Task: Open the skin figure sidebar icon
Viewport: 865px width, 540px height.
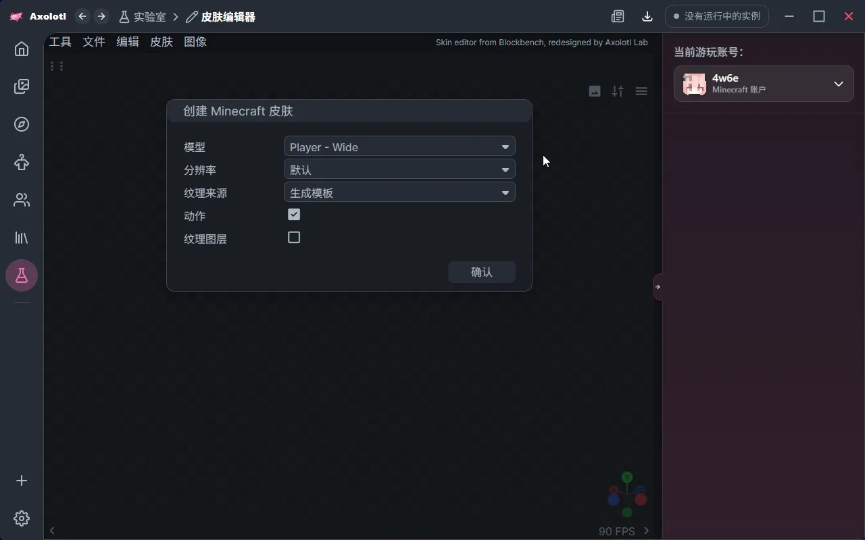Action: click(x=22, y=162)
